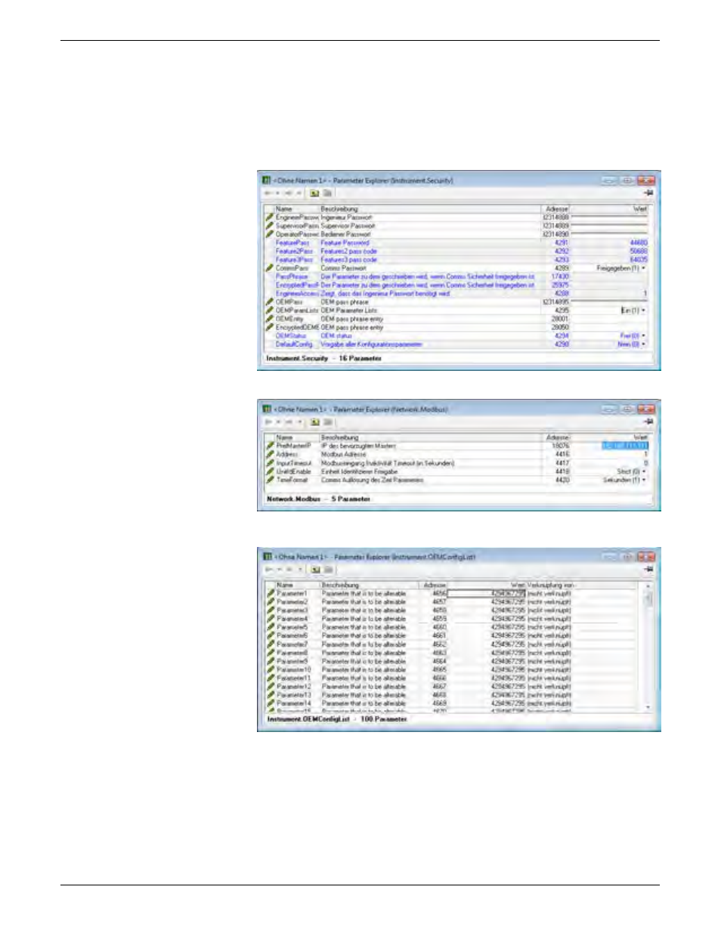This screenshot has height=933, width=721.
Task: Select DefaultConfig row name
Action: click(x=294, y=344)
